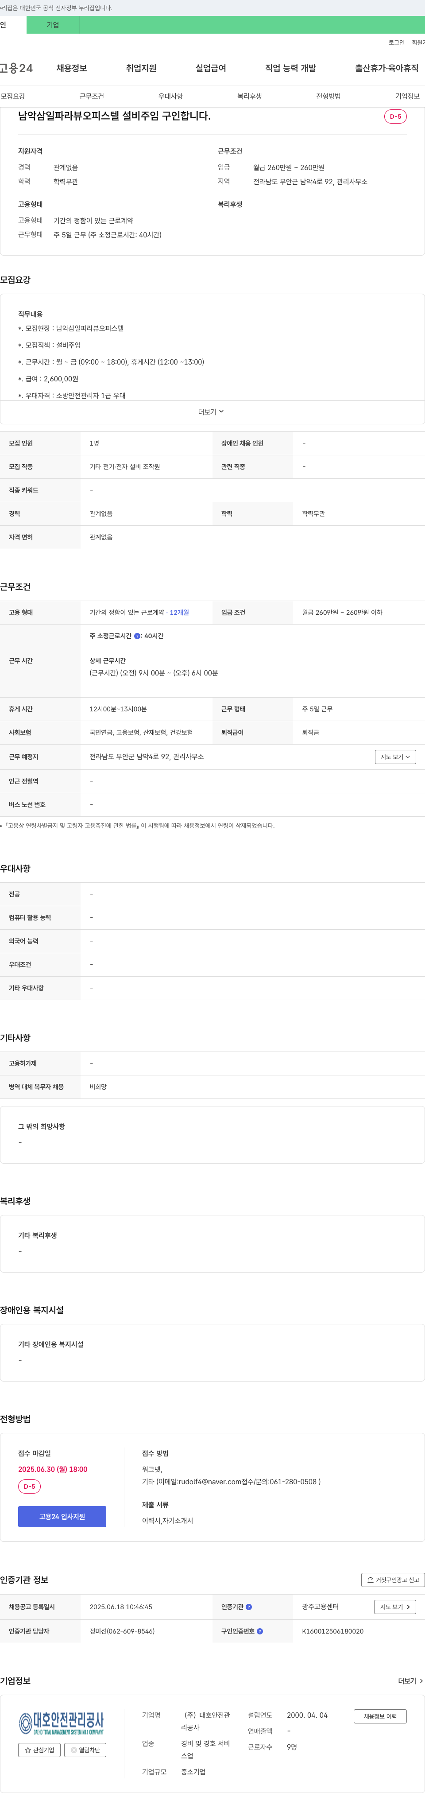The image size is (425, 1793).
Task: Open the 출산휴가·육아휴직 menu
Action: [387, 68]
